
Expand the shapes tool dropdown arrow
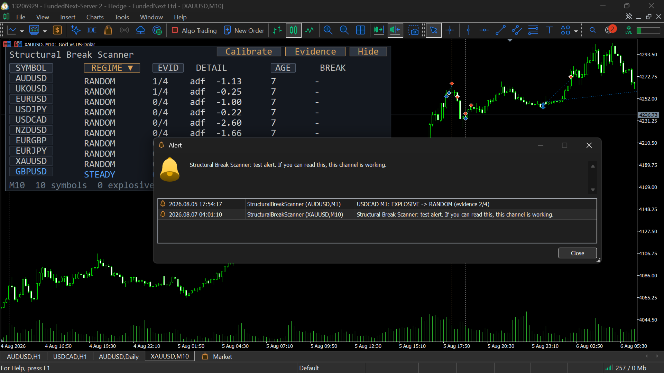click(x=576, y=31)
